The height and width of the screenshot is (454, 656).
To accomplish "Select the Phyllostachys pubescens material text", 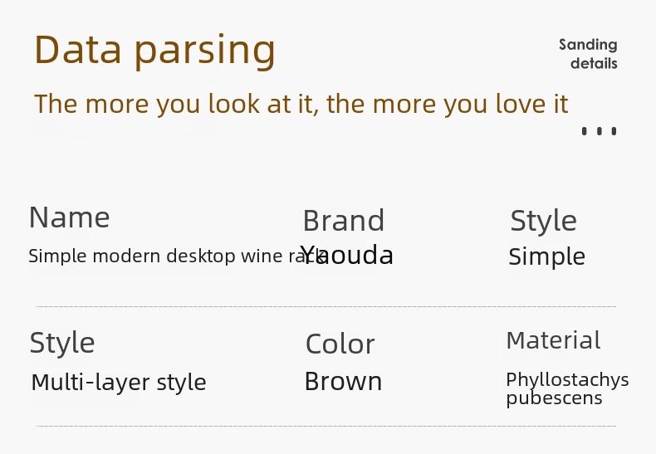I will pyautogui.click(x=567, y=388).
